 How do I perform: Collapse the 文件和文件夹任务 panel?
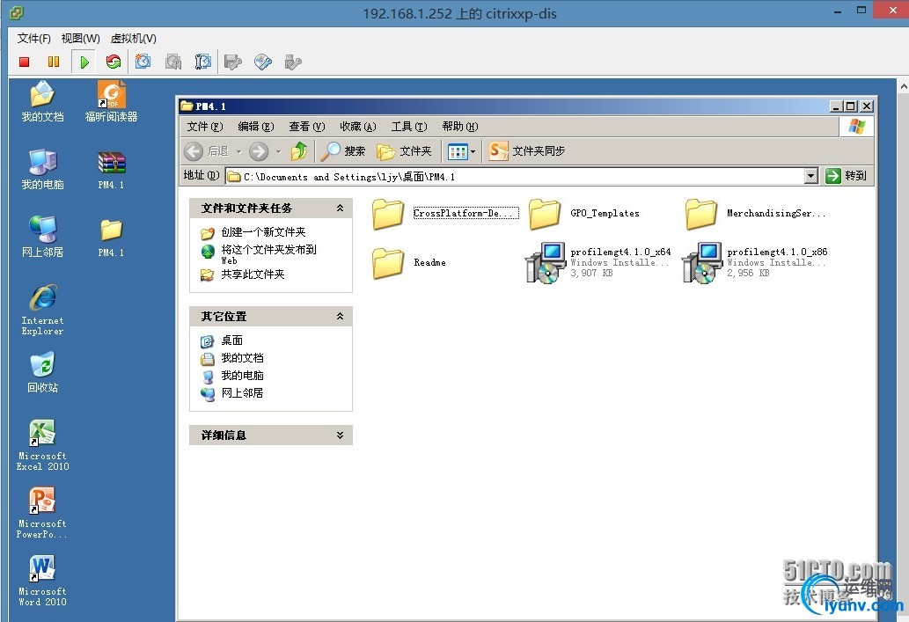(x=340, y=209)
